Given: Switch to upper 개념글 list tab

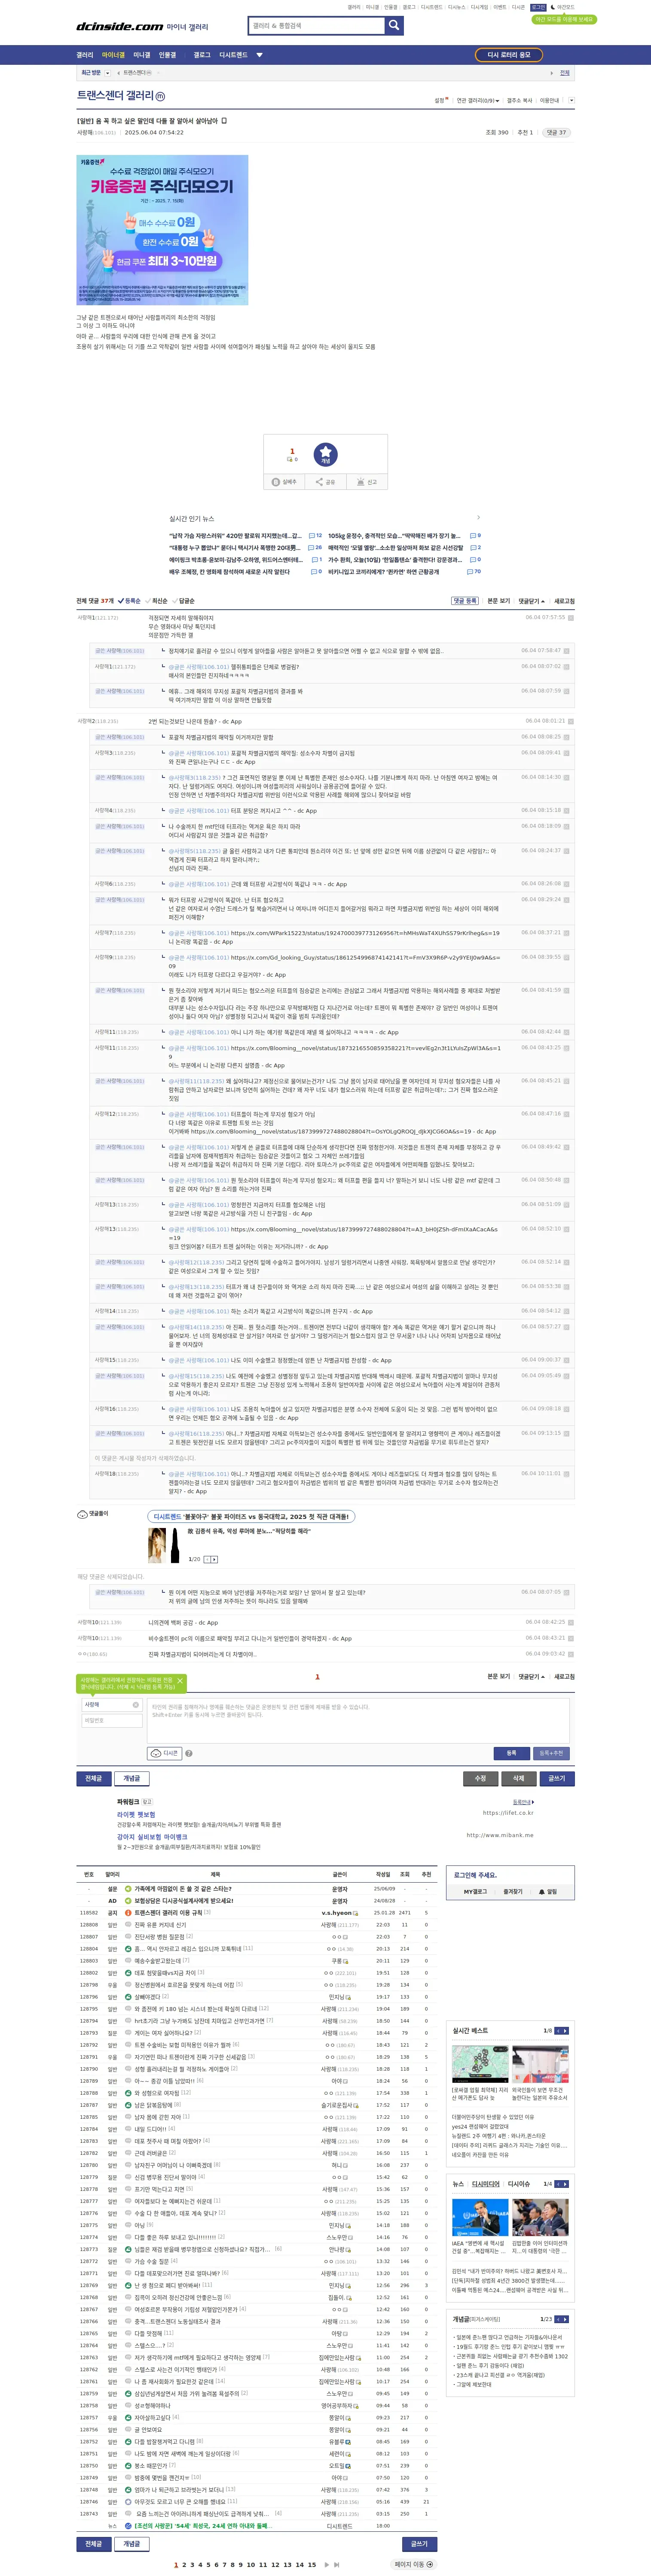Looking at the screenshot, I should (x=132, y=1779).
